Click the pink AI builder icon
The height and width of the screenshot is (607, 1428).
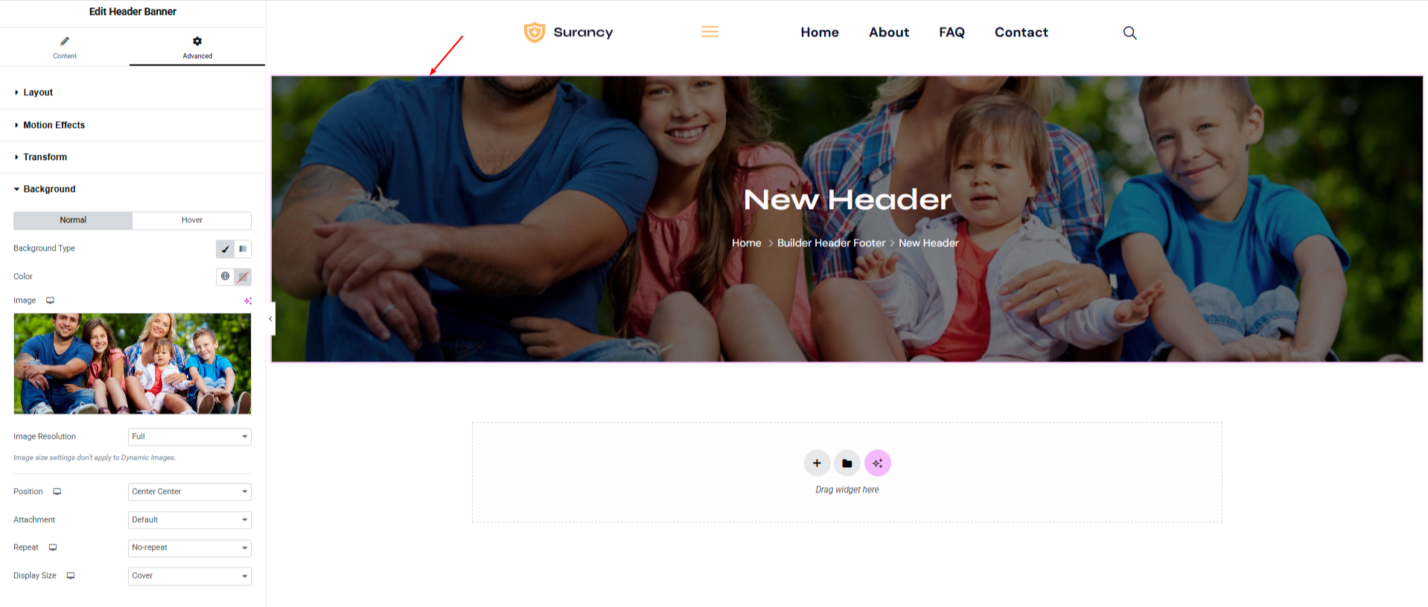[878, 463]
